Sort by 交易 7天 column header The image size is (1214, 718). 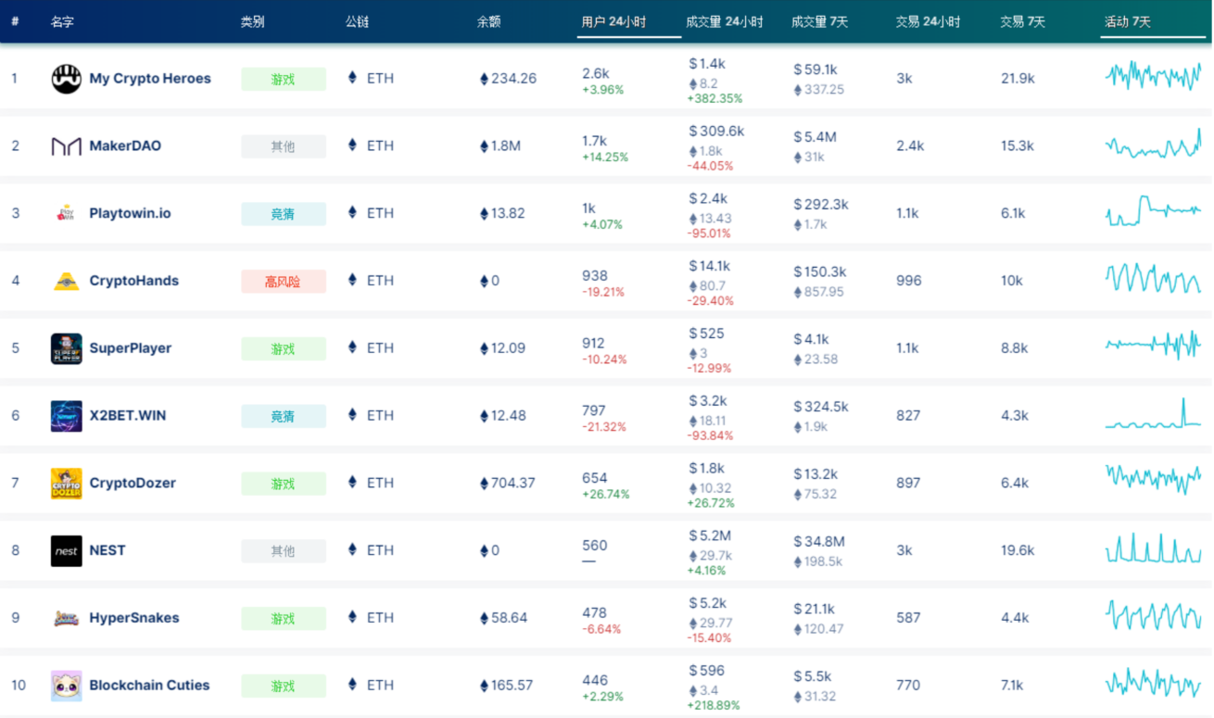[x=1022, y=21]
